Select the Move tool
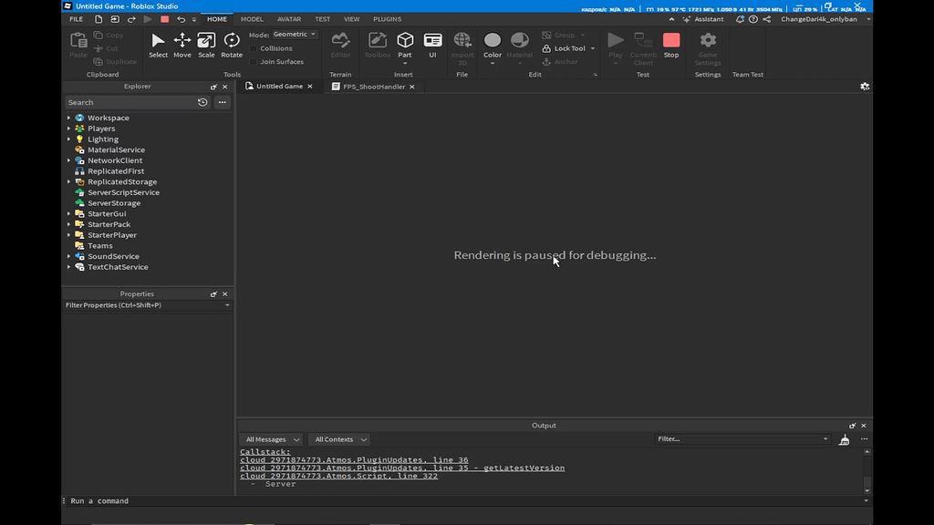Screen dimensions: 934x525 click(x=182, y=46)
